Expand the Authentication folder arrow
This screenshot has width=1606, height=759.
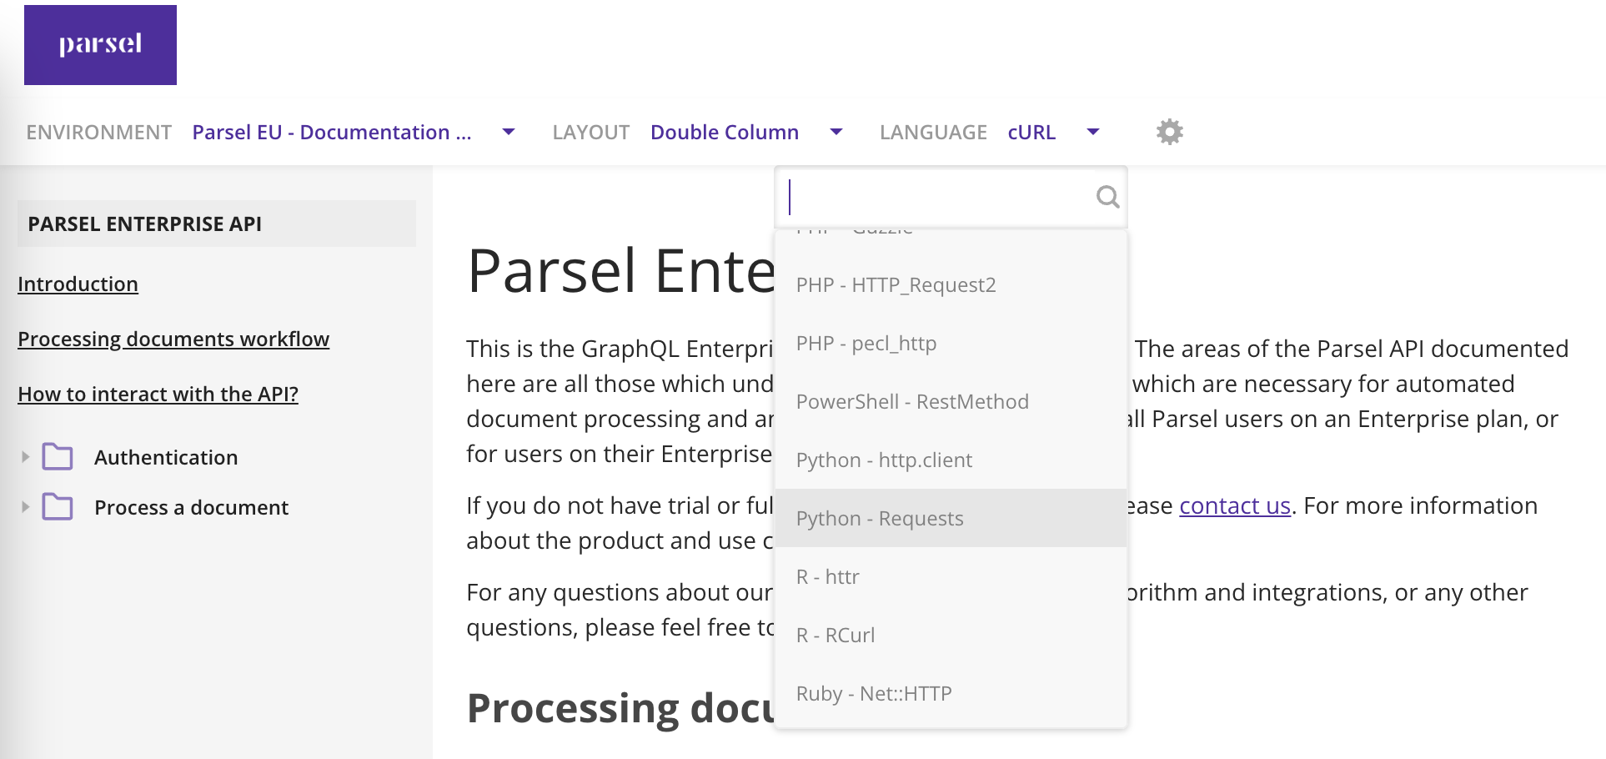coord(25,457)
